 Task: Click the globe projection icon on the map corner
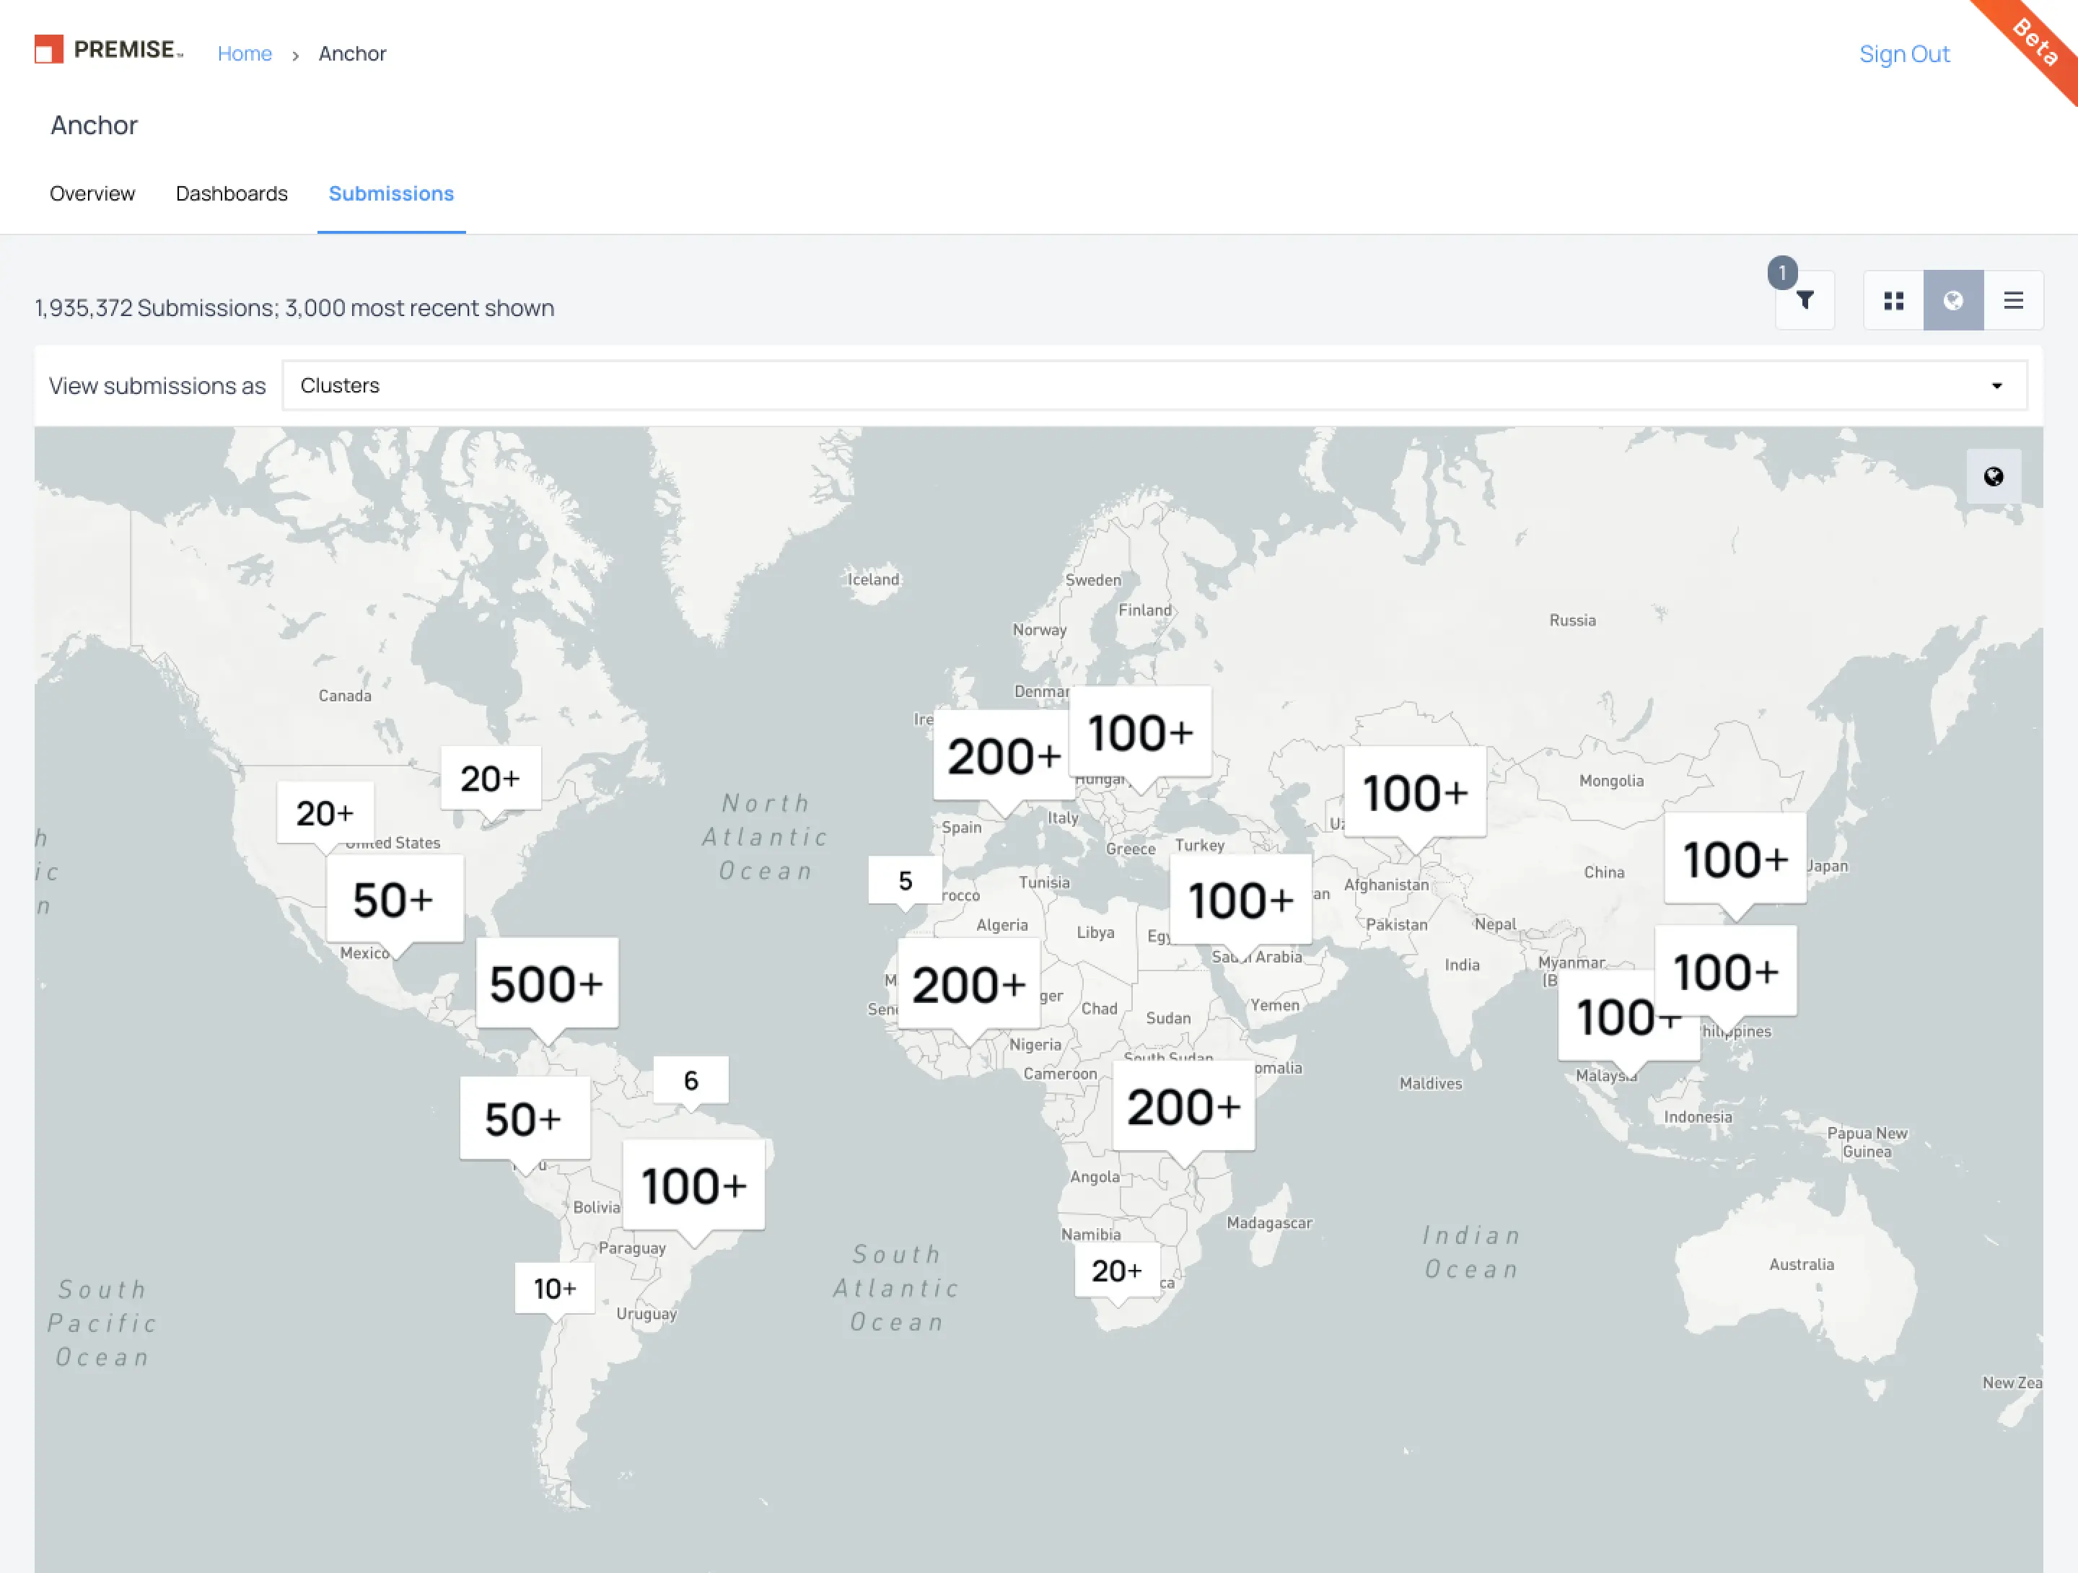pyautogui.click(x=1994, y=476)
